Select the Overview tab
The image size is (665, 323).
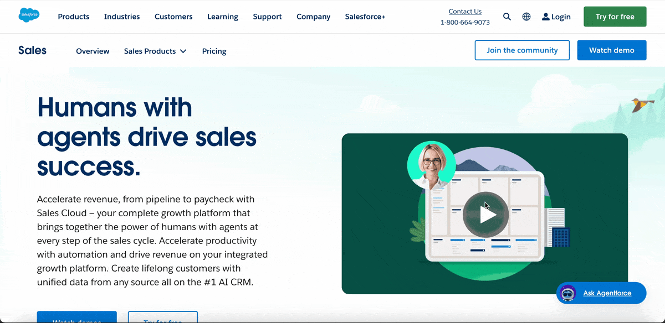pos(93,51)
